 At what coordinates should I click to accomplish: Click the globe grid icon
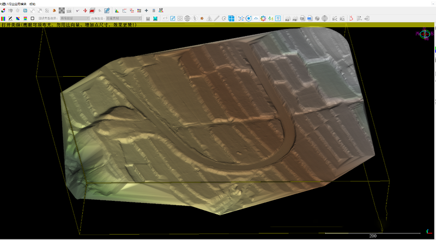pos(187,19)
